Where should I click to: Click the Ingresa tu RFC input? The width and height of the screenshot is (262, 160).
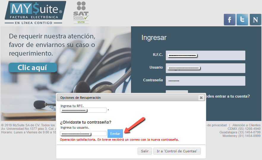tap(83, 110)
